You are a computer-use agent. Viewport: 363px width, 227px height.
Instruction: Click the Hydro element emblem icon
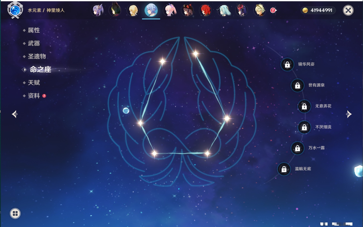pyautogui.click(x=15, y=10)
